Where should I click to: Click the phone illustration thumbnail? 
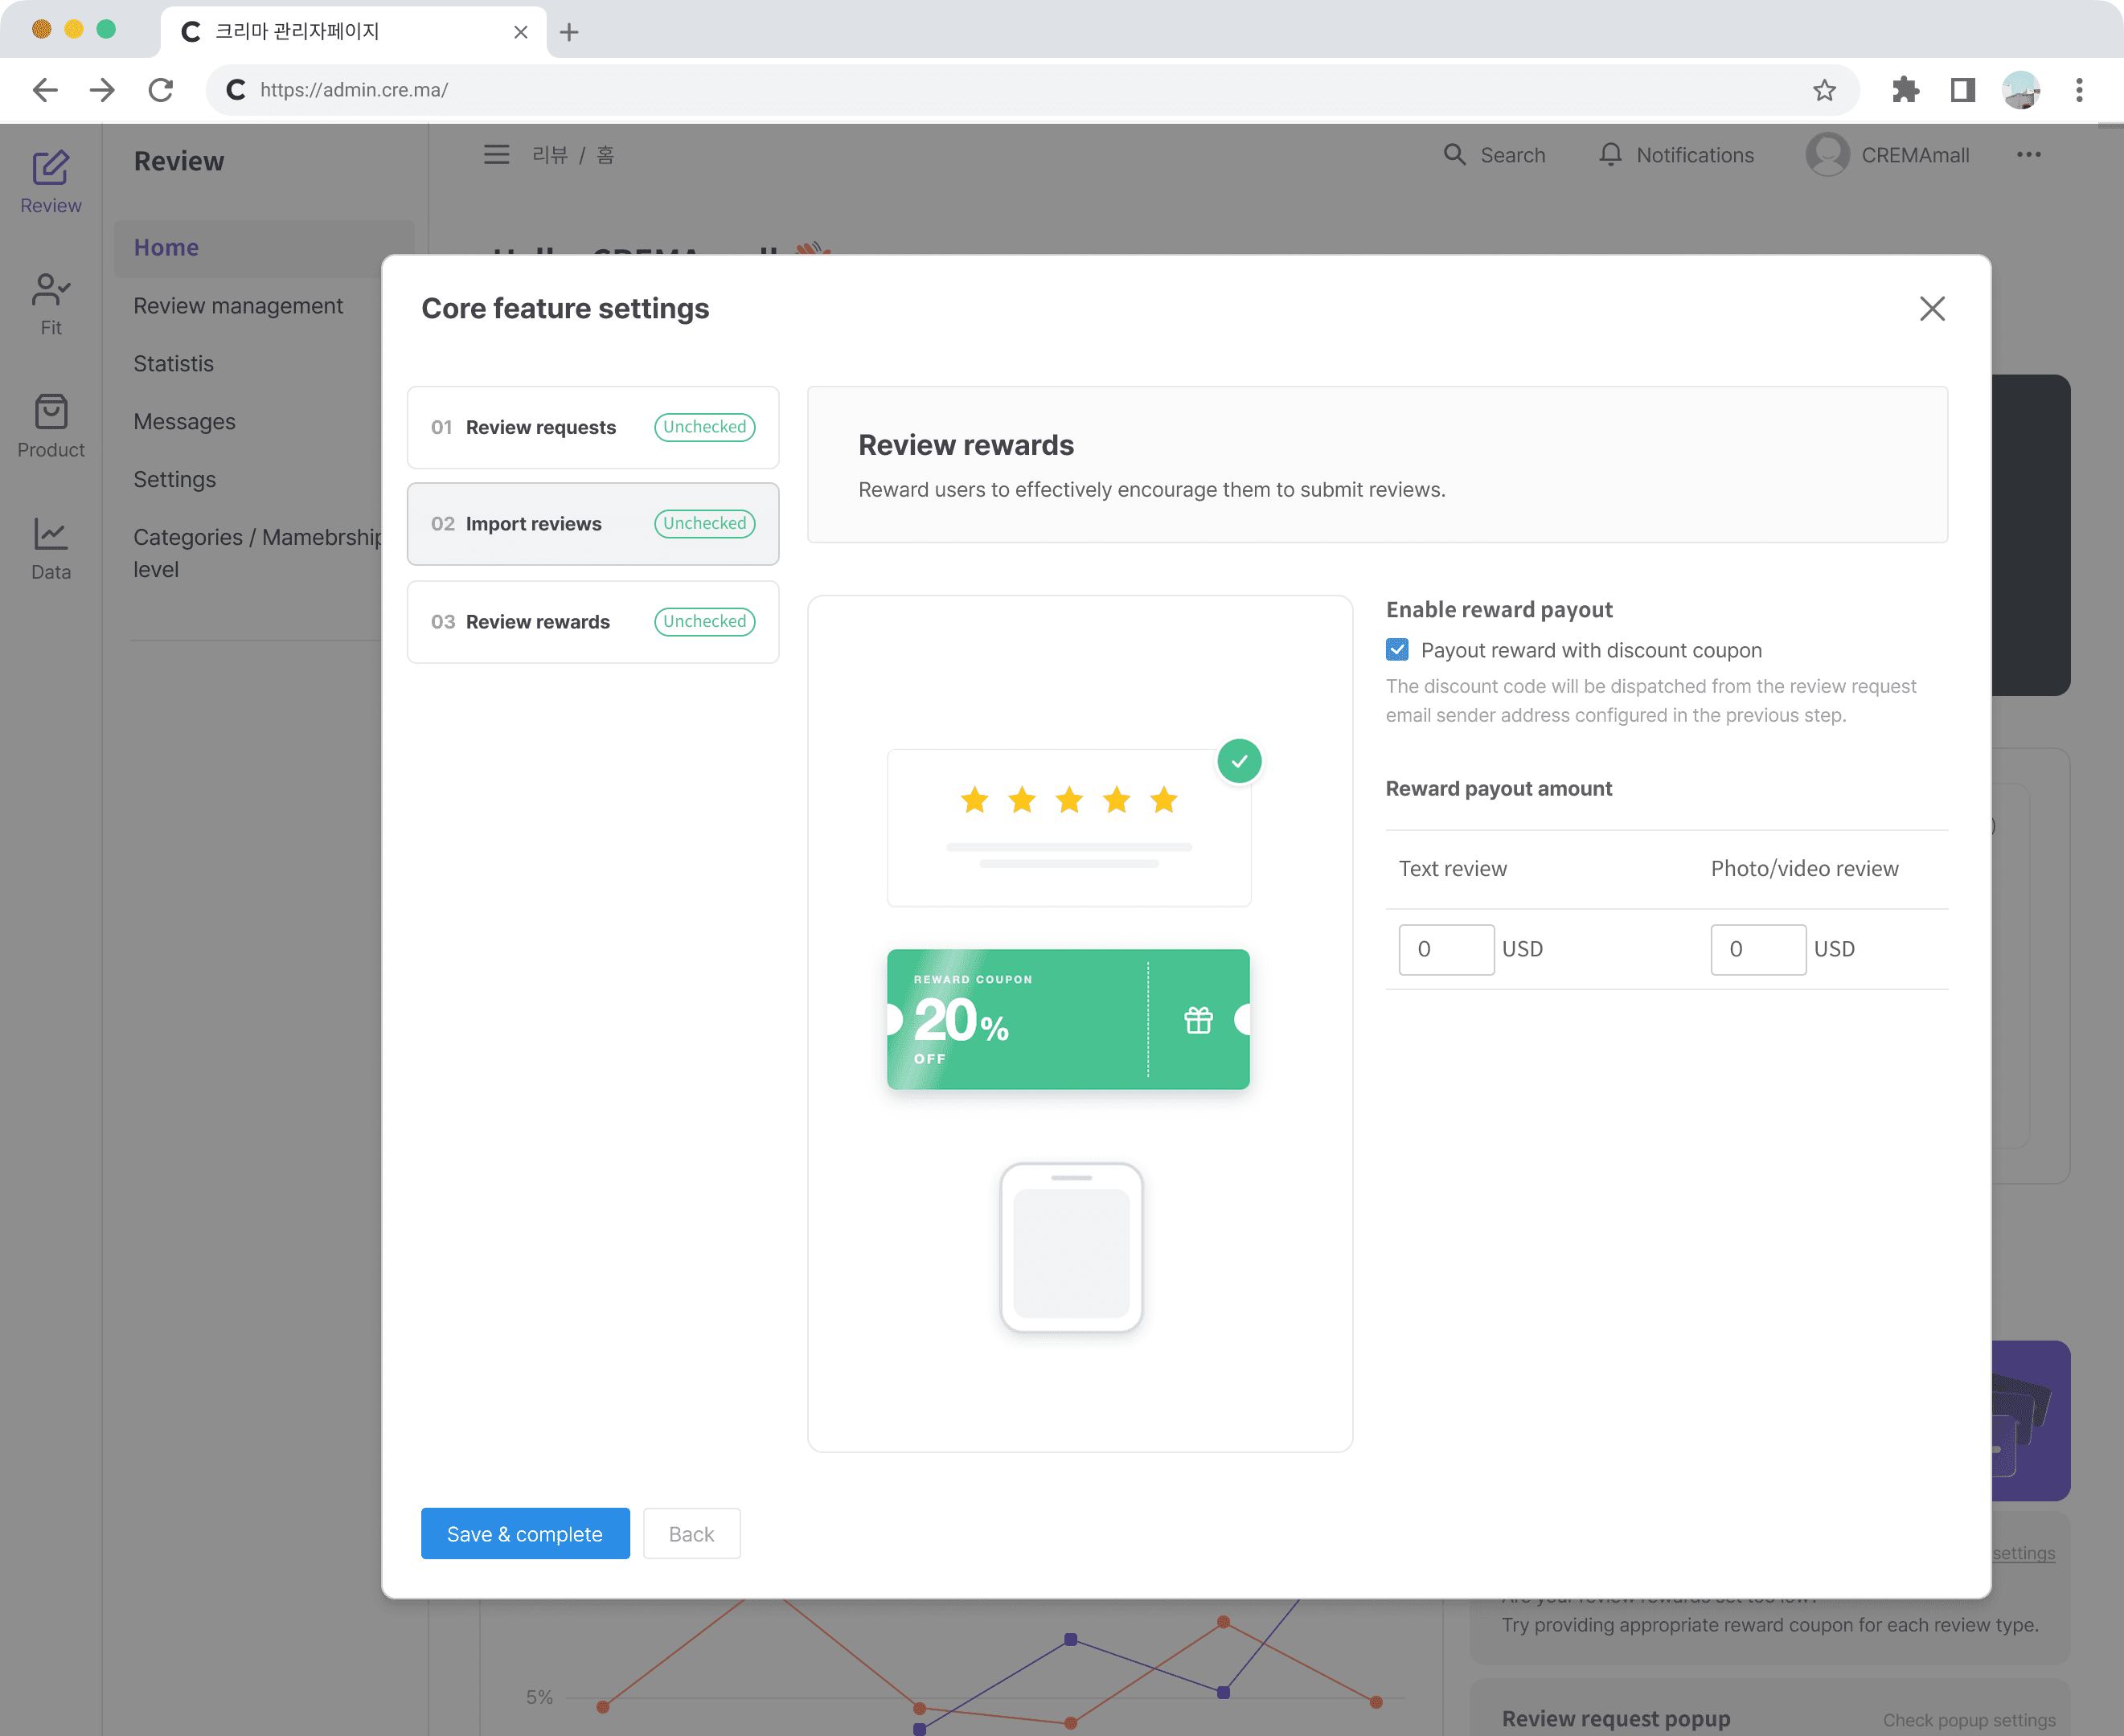point(1071,1247)
